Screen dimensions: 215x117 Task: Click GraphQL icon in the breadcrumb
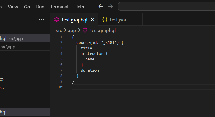[85, 30]
